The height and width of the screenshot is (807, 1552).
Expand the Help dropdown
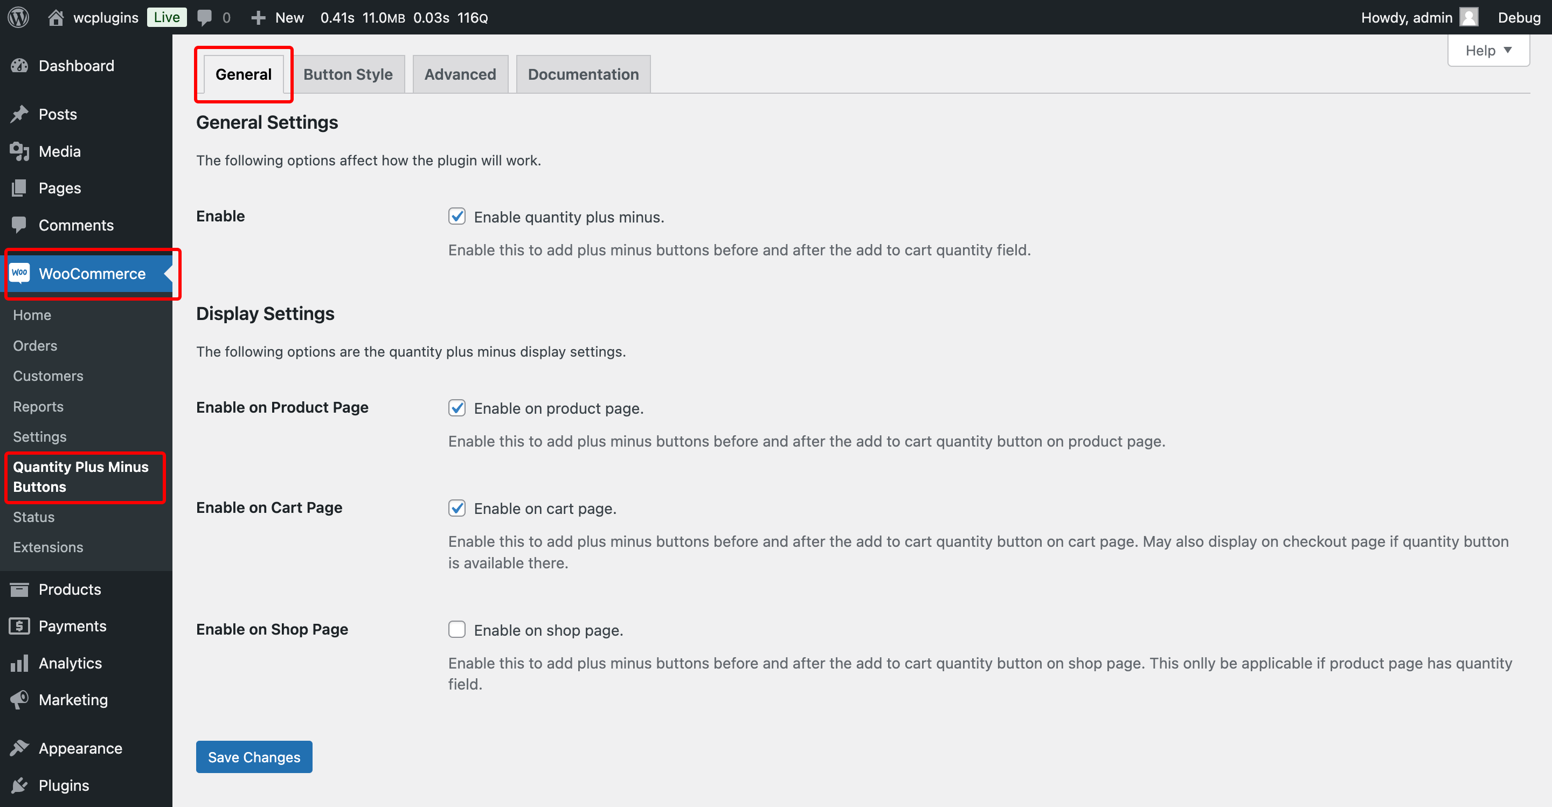[x=1487, y=50]
